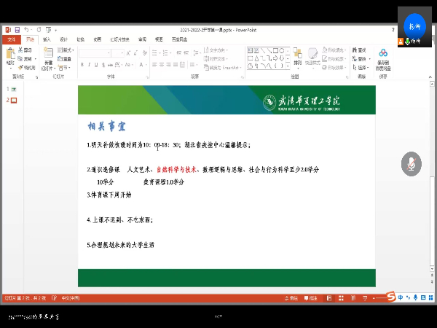Select slide 2 thumbnail in the slide panel

pos(14,100)
